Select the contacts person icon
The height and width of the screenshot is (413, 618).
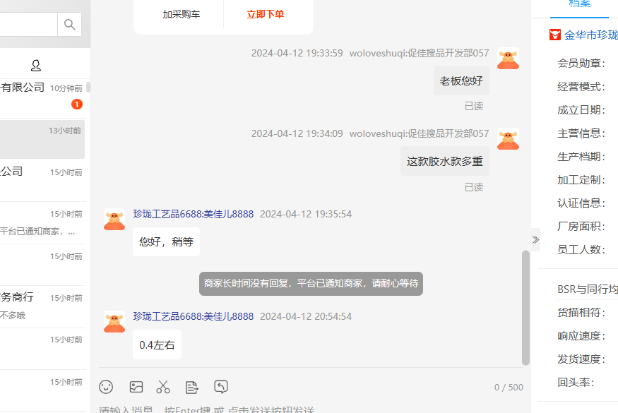36,65
